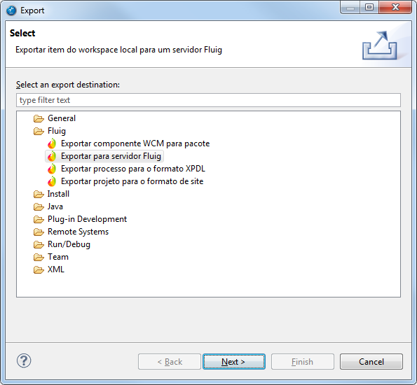Select Exportar componente WCM para pacote
The width and height of the screenshot is (417, 385).
coord(135,143)
